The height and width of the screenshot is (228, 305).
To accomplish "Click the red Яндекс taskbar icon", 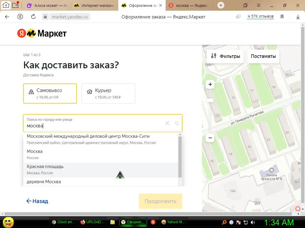I will pos(153,222).
